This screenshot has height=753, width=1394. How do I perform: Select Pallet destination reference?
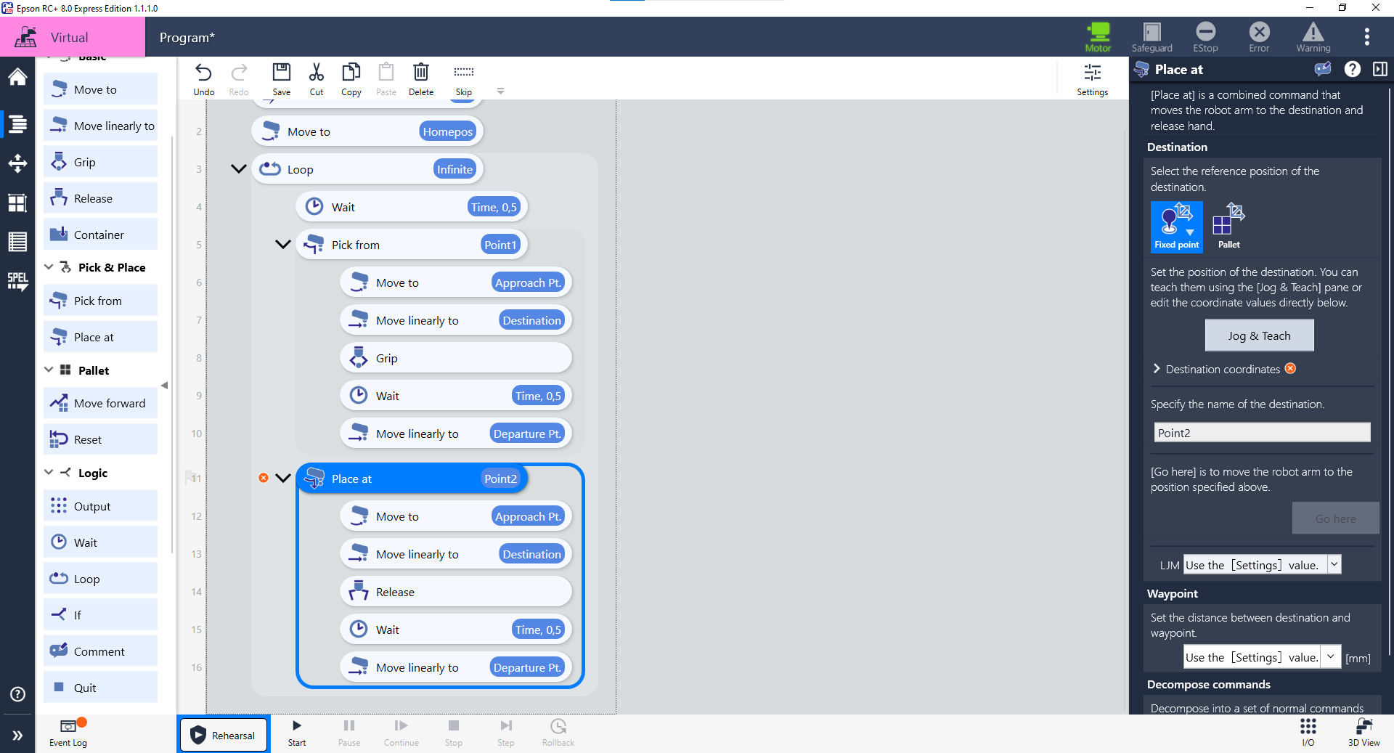pos(1229,227)
